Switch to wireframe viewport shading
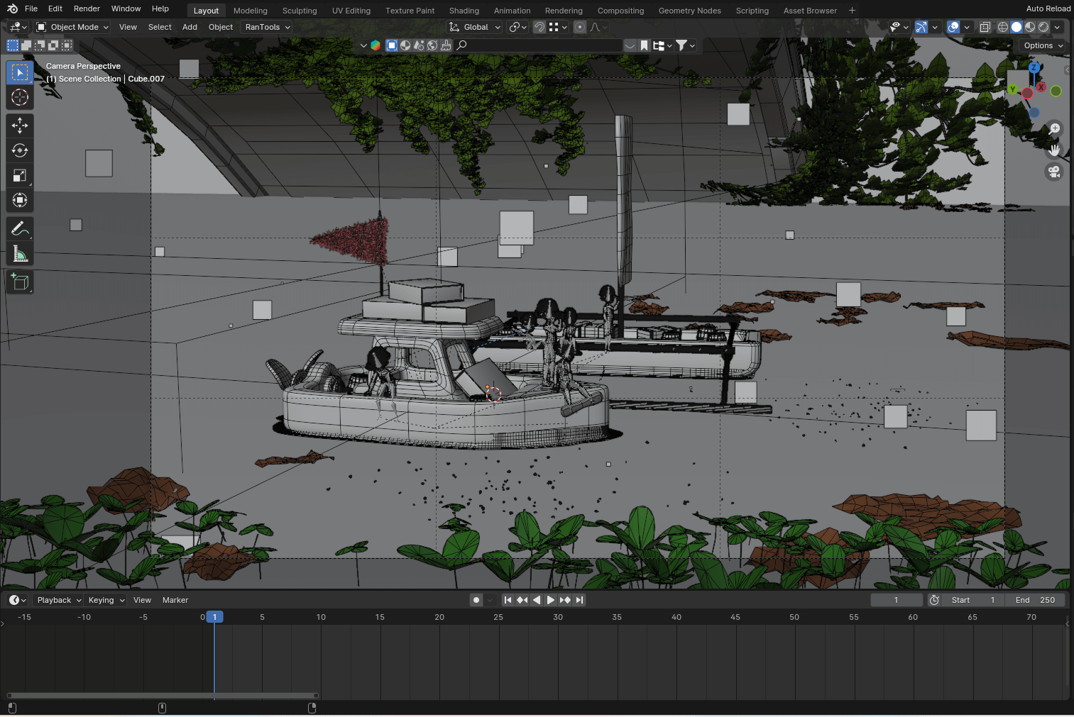1074x717 pixels. click(1003, 27)
